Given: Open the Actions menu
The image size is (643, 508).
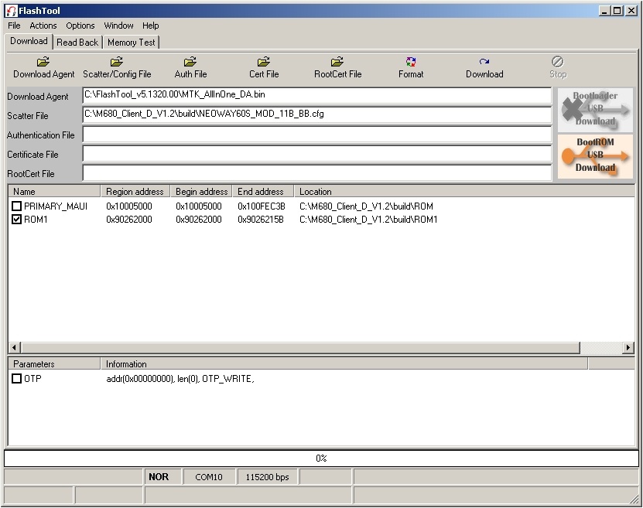Looking at the screenshot, I should 43,26.
